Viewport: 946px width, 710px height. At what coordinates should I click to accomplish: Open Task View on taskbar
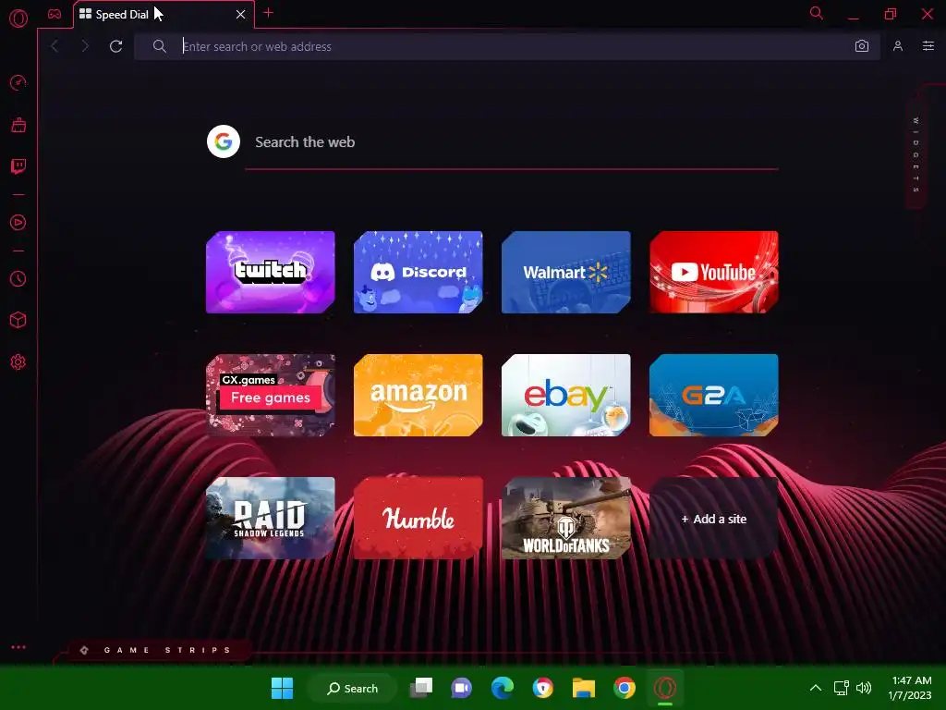click(x=421, y=688)
